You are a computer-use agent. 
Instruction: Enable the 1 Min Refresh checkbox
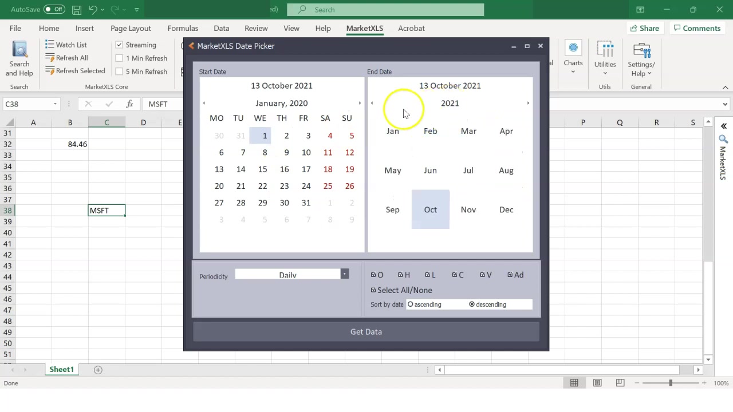point(119,58)
